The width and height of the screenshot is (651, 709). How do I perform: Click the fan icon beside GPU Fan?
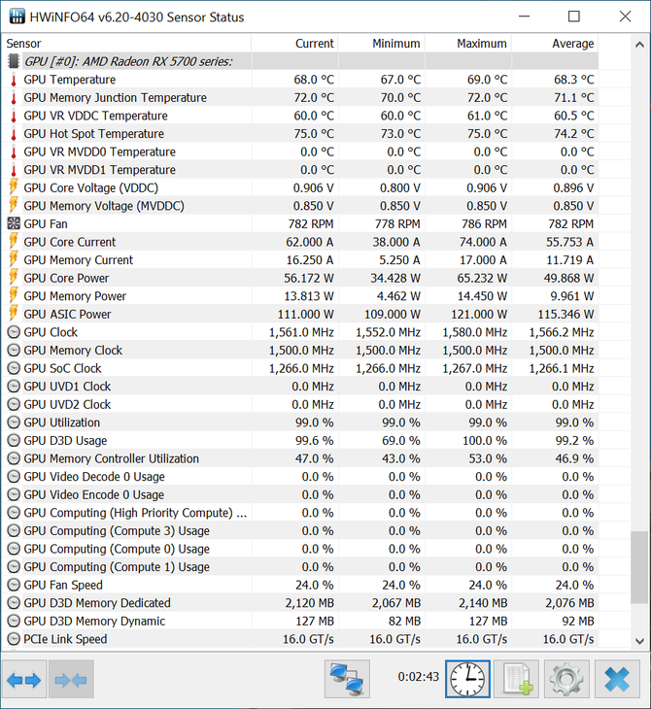click(14, 223)
